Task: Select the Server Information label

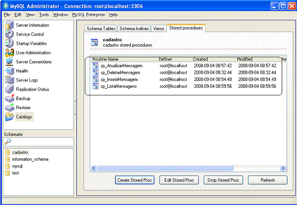Action: [32, 25]
